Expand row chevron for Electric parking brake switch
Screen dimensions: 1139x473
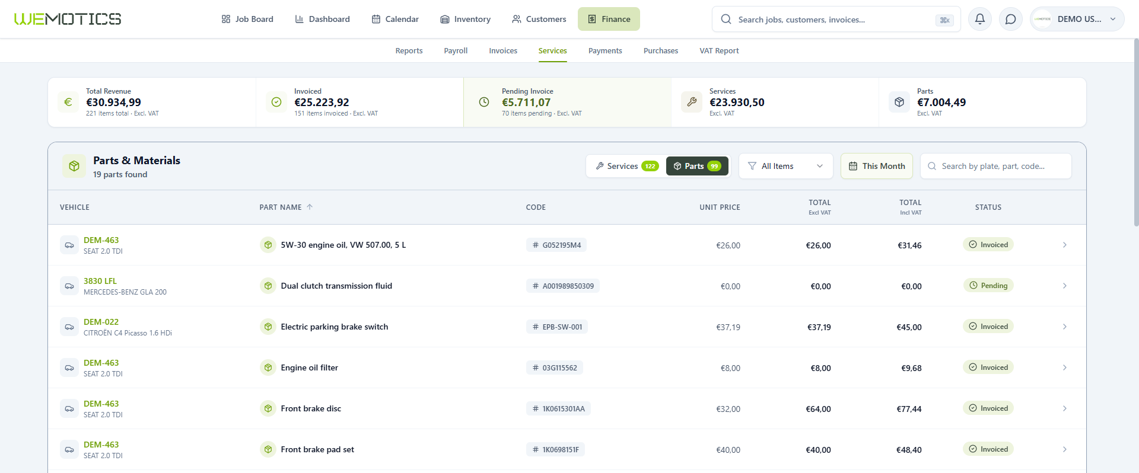(1065, 327)
